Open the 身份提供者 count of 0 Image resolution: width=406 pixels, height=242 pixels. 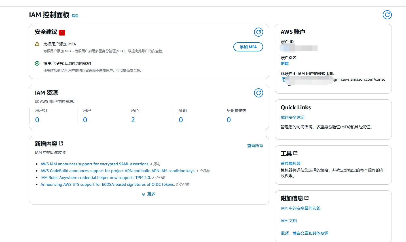click(x=229, y=120)
